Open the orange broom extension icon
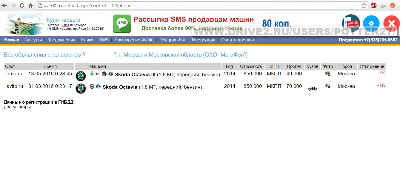 tap(393, 5)
